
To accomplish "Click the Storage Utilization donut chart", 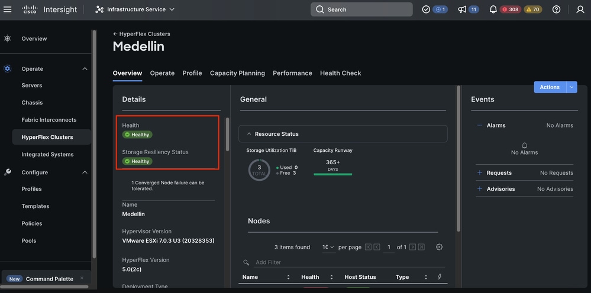I will 259,170.
